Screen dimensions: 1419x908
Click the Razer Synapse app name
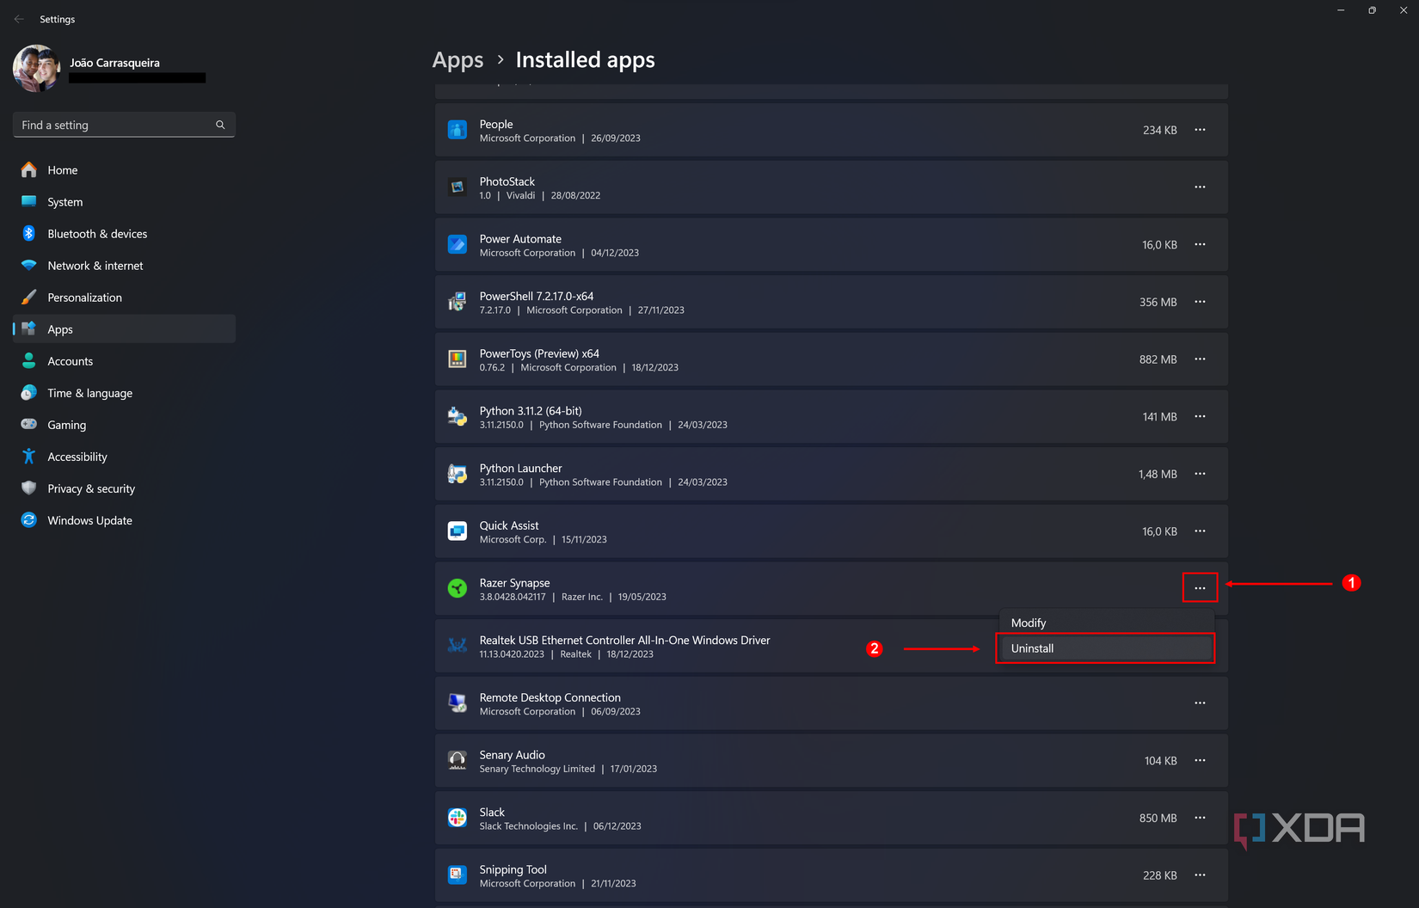coord(514,583)
